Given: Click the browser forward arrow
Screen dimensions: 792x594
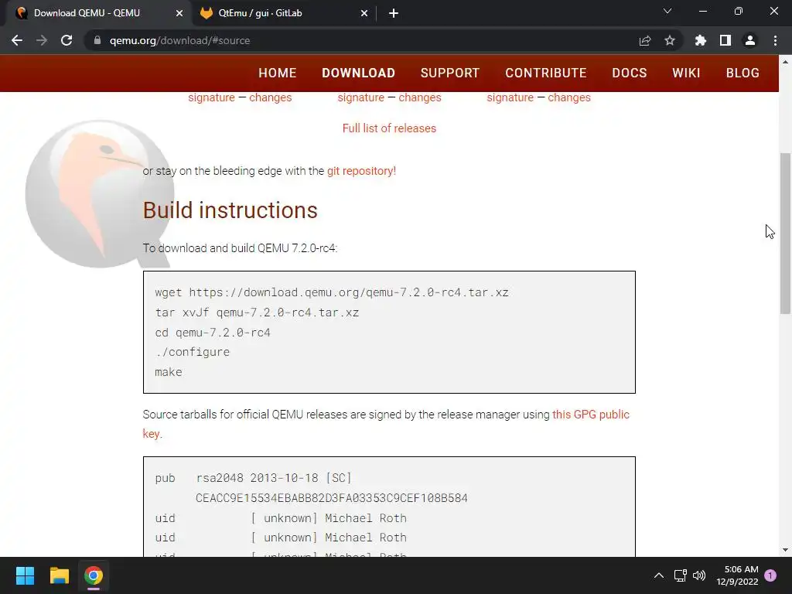Looking at the screenshot, I should click(x=42, y=40).
